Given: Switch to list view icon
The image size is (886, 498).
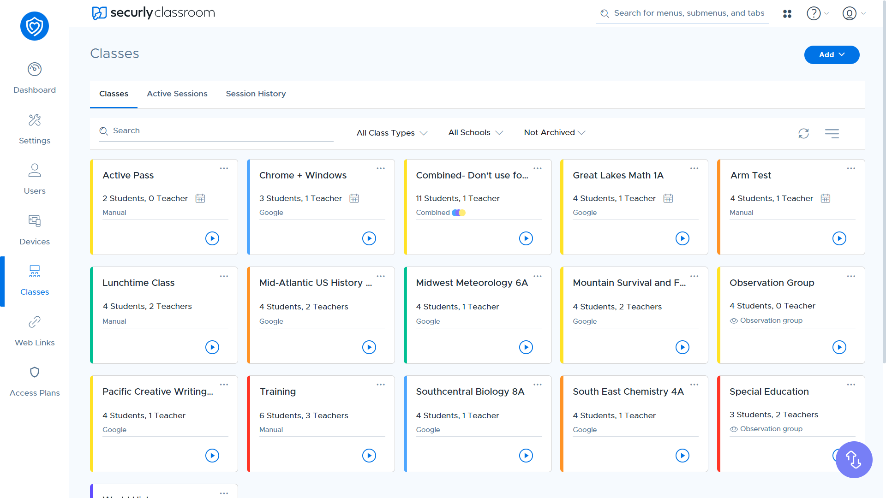Looking at the screenshot, I should coord(832,133).
